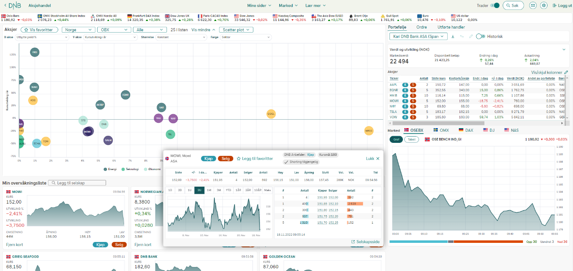Open the X-akse Utbytte yield dropdown

(x=41, y=37)
